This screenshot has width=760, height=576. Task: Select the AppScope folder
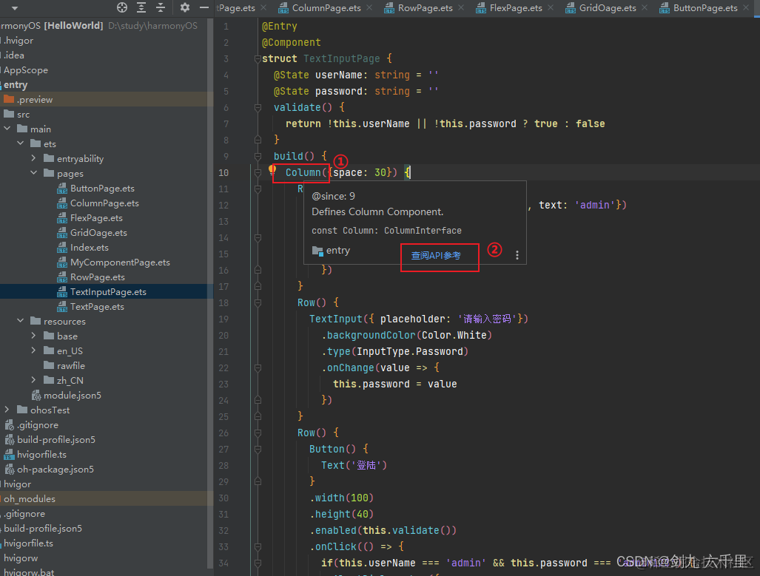click(x=26, y=70)
